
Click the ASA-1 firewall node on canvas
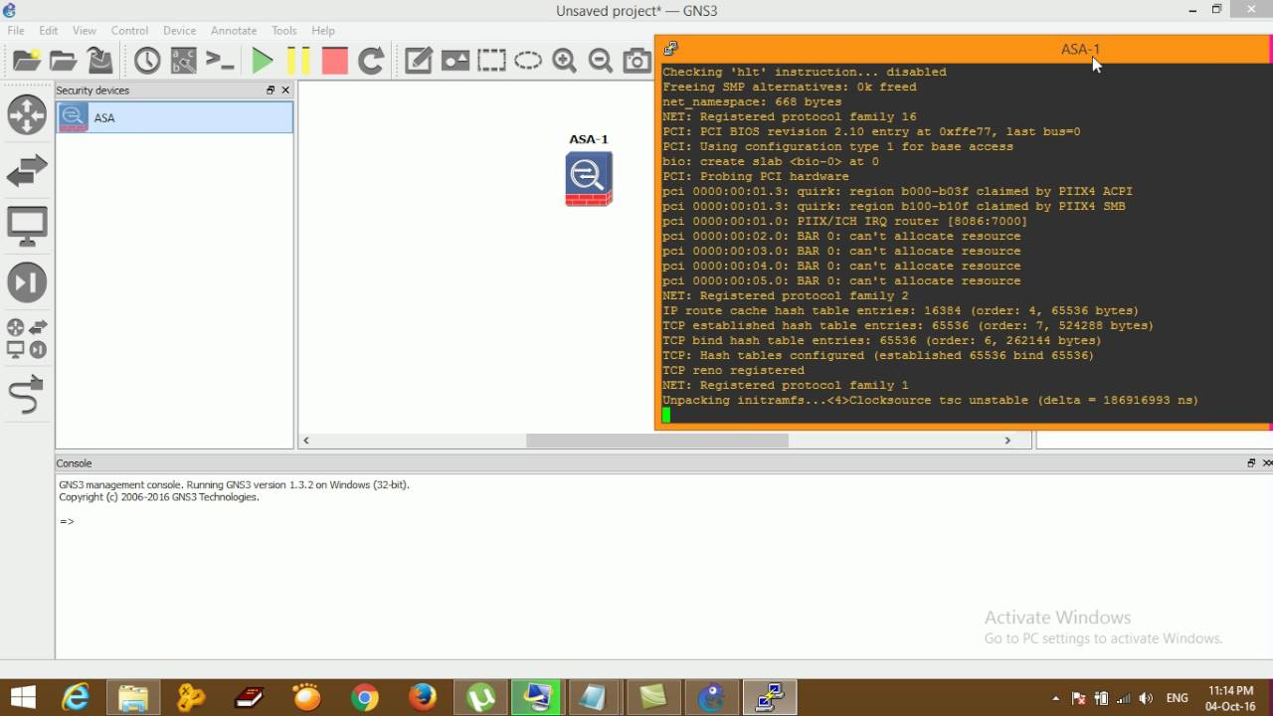click(x=589, y=178)
